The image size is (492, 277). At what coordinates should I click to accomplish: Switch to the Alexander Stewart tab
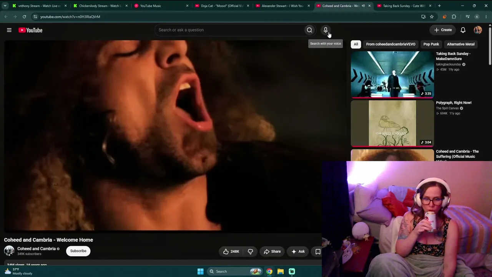point(282,6)
